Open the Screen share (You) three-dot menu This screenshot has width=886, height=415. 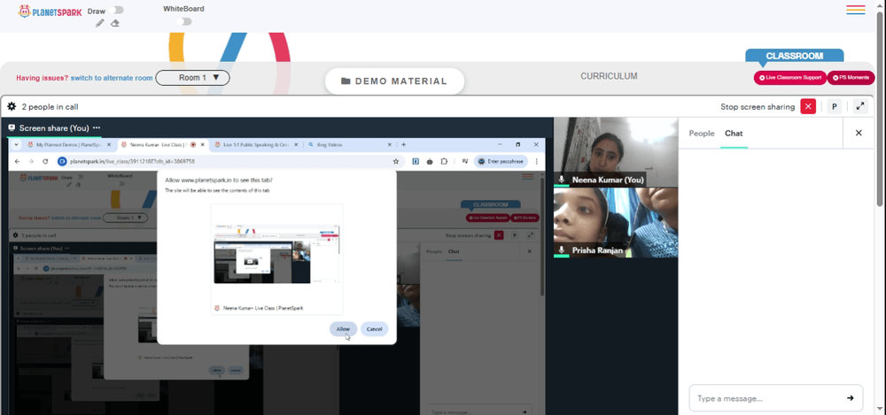97,128
